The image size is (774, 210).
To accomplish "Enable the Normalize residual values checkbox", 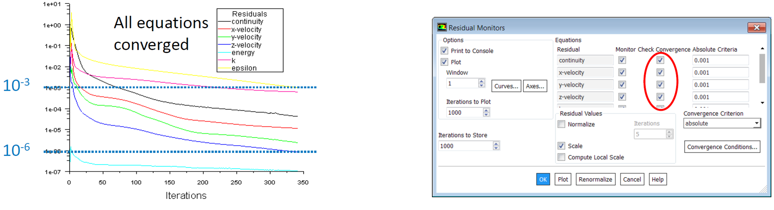I will [x=562, y=124].
